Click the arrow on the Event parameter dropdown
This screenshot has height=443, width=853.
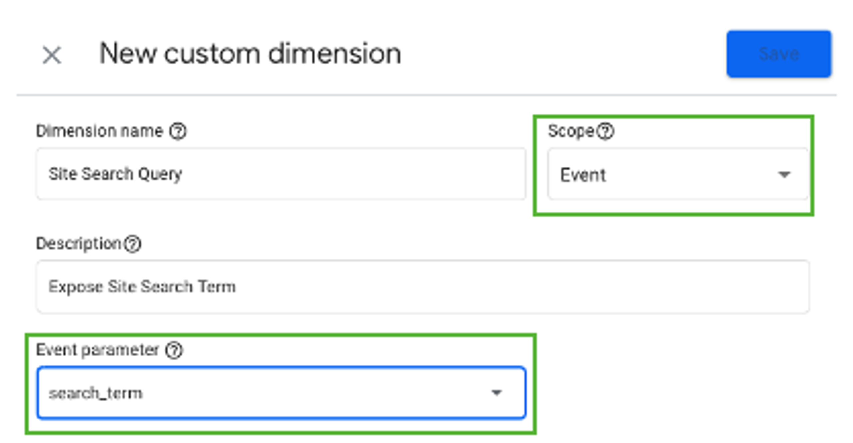[496, 393]
